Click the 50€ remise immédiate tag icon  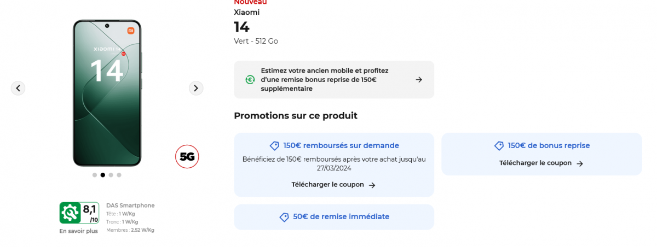point(284,217)
